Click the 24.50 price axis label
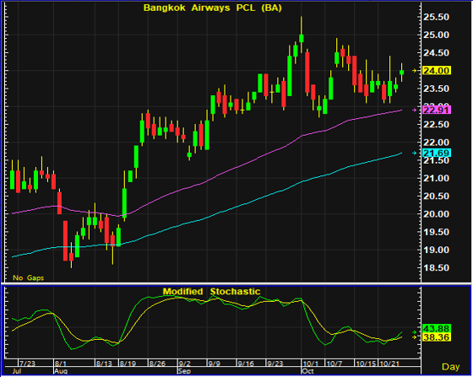473x377 pixels. (436, 53)
